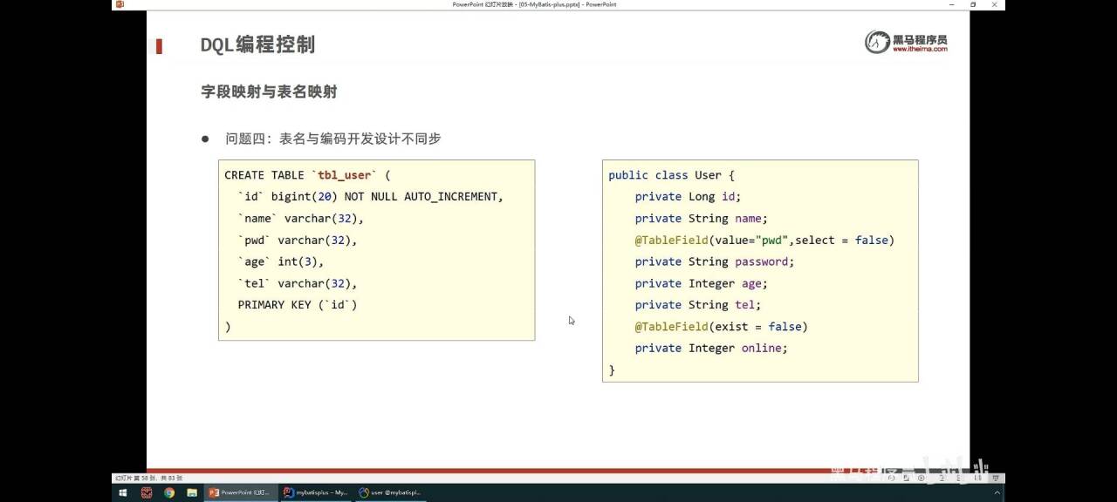Click the red app icon beside the Start button
Viewport: 1117px width, 502px height.
(147, 492)
